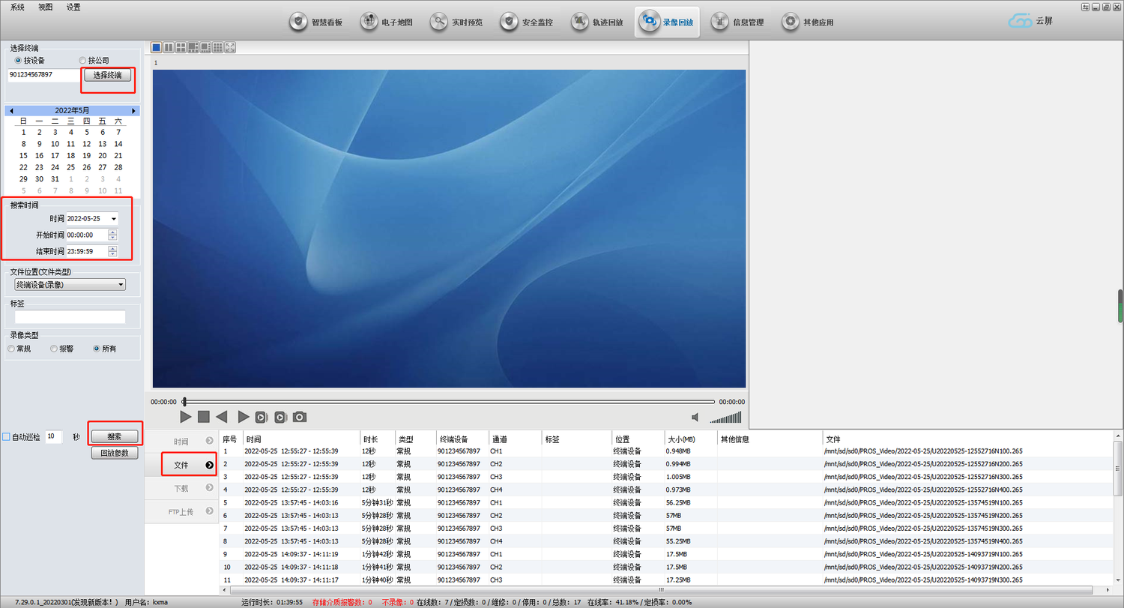1124x608 pixels.
Task: Open the 2022-05-25 date dropdown
Action: point(114,219)
